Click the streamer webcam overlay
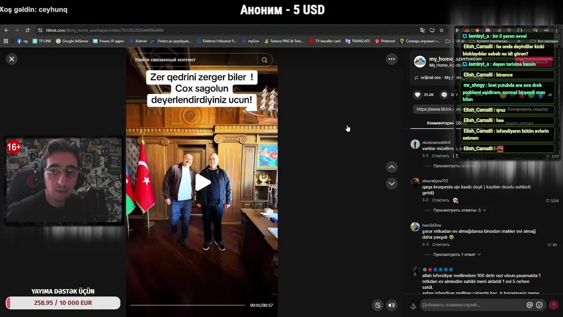The image size is (563, 317). [x=63, y=181]
